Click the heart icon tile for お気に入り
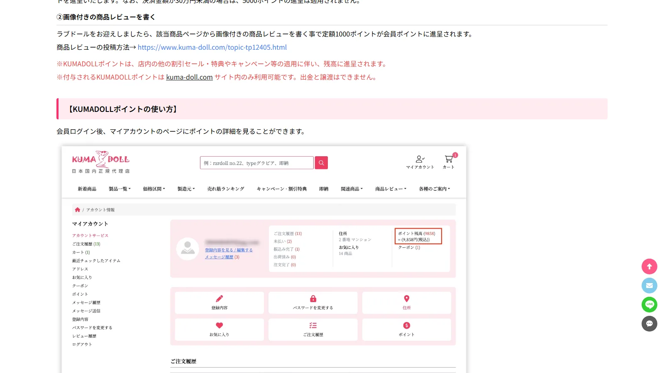The width and height of the screenshot is (664, 373). click(x=220, y=329)
